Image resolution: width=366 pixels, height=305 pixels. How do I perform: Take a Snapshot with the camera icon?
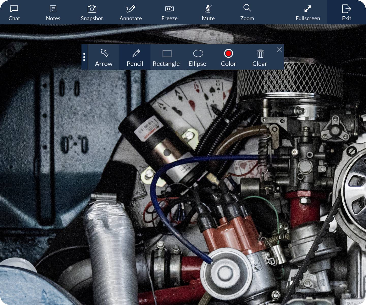point(92,13)
